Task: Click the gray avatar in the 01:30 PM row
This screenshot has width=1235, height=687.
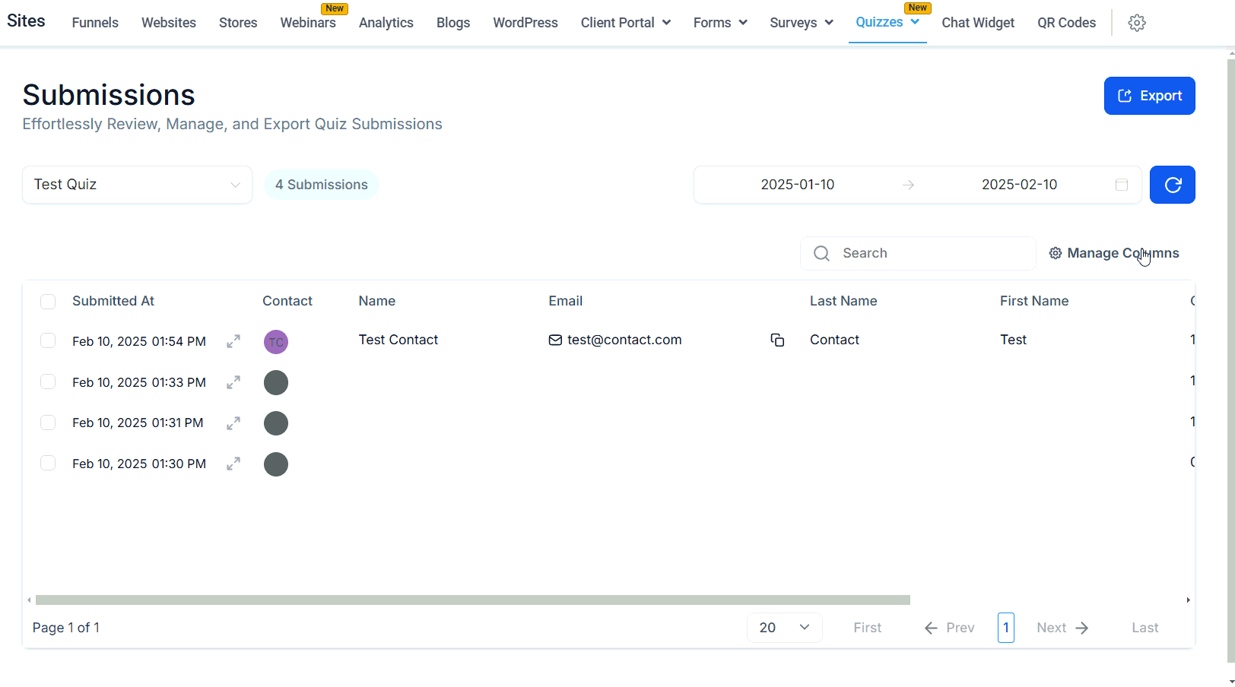Action: coord(276,464)
